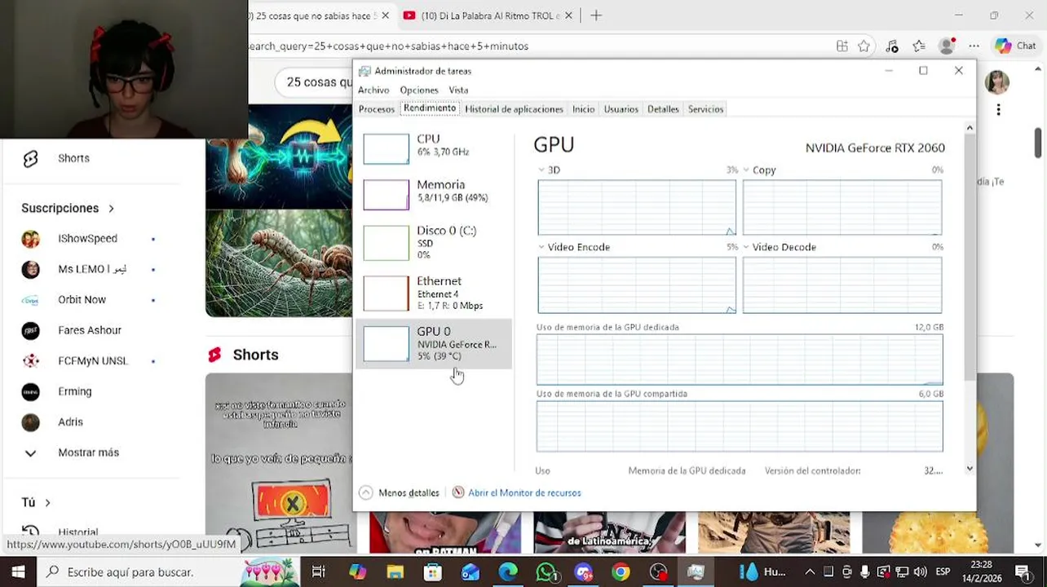The width and height of the screenshot is (1047, 587).
Task: Click the Task Manager title bar icon
Action: (364, 71)
